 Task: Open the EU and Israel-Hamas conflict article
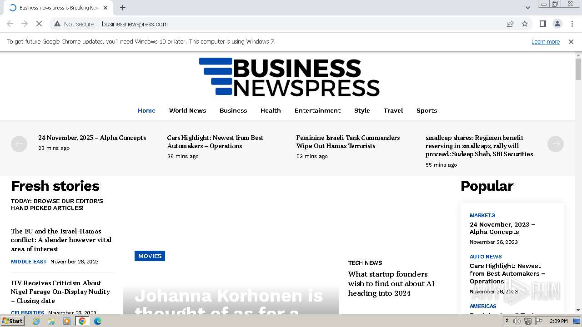click(61, 240)
